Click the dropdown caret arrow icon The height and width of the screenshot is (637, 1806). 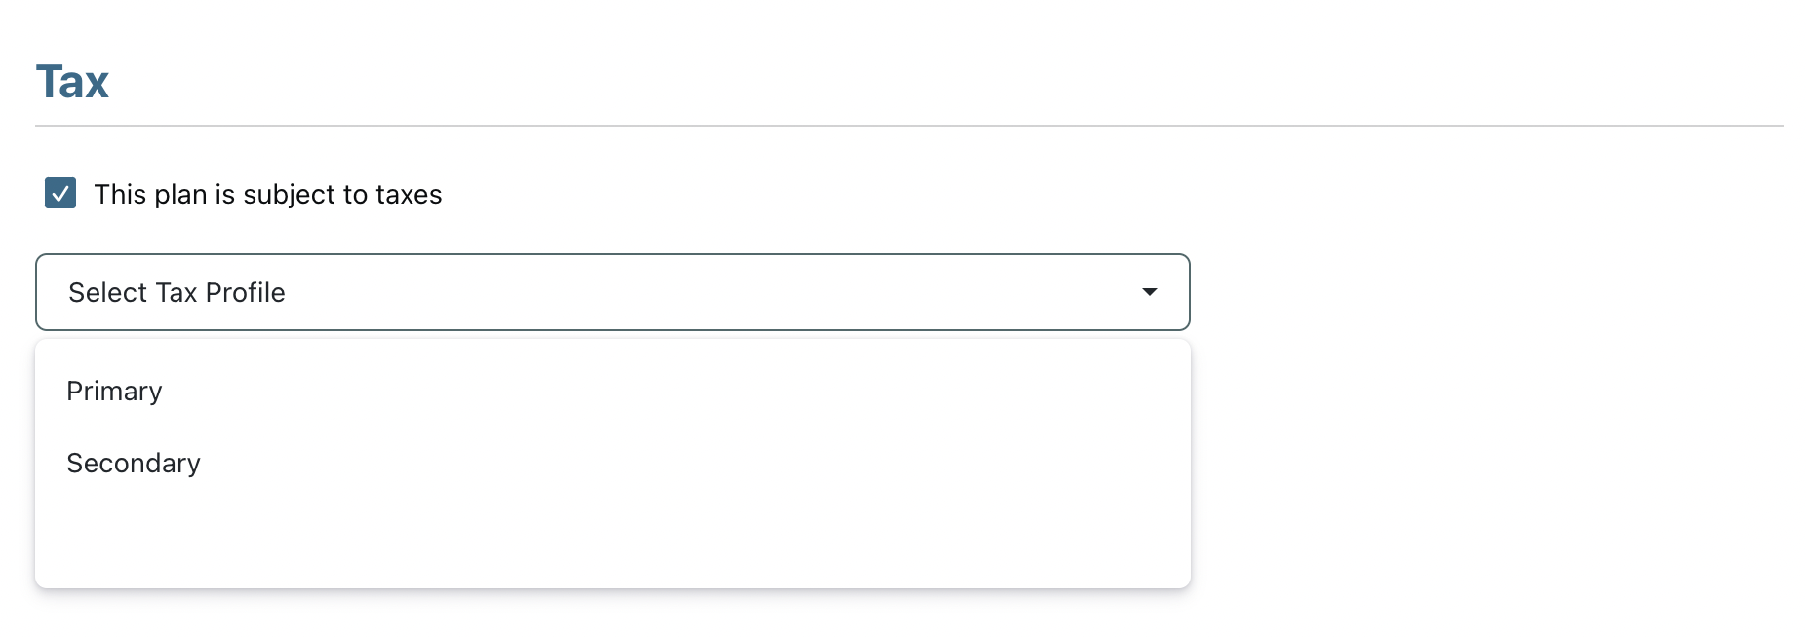(1150, 292)
